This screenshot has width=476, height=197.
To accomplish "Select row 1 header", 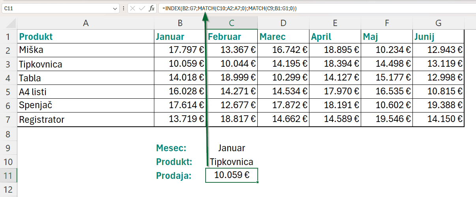I will click(9, 37).
